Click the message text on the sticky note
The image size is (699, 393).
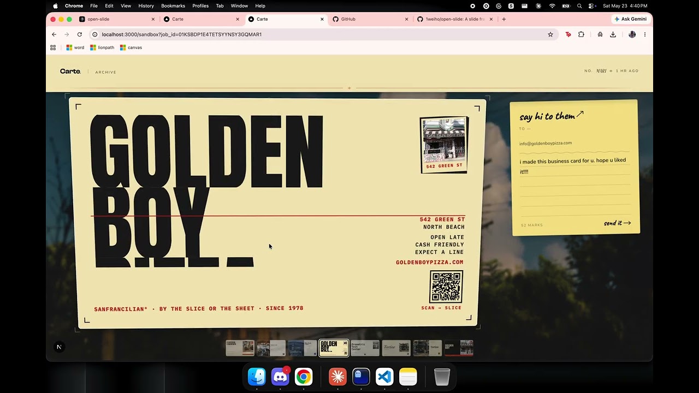(573, 166)
